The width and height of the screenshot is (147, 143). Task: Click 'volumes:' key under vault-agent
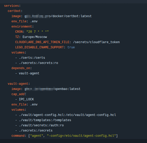pyautogui.click(x=19, y=110)
